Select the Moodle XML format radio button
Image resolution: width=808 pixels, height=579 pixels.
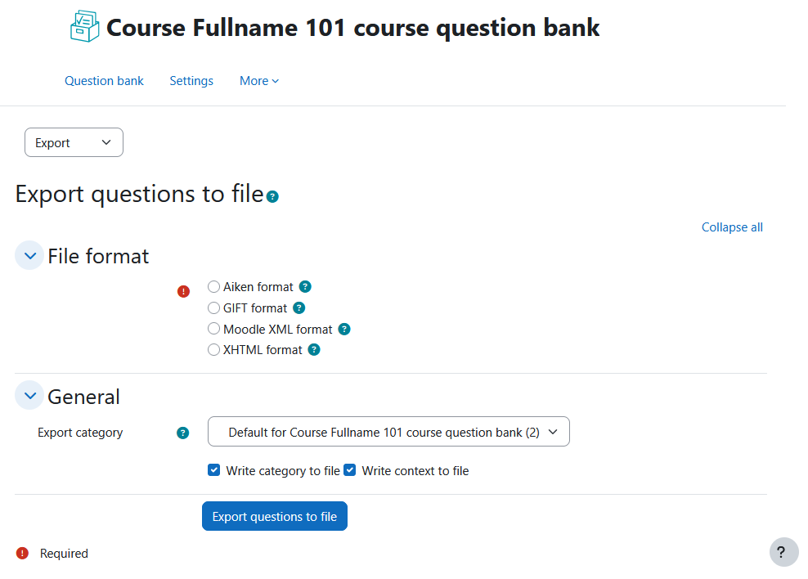point(213,329)
